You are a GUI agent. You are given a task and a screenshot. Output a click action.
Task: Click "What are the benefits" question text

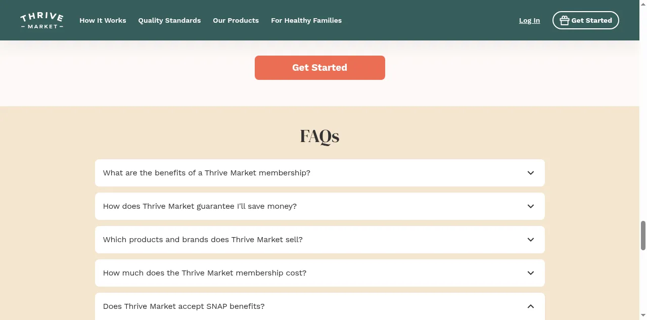pos(207,173)
